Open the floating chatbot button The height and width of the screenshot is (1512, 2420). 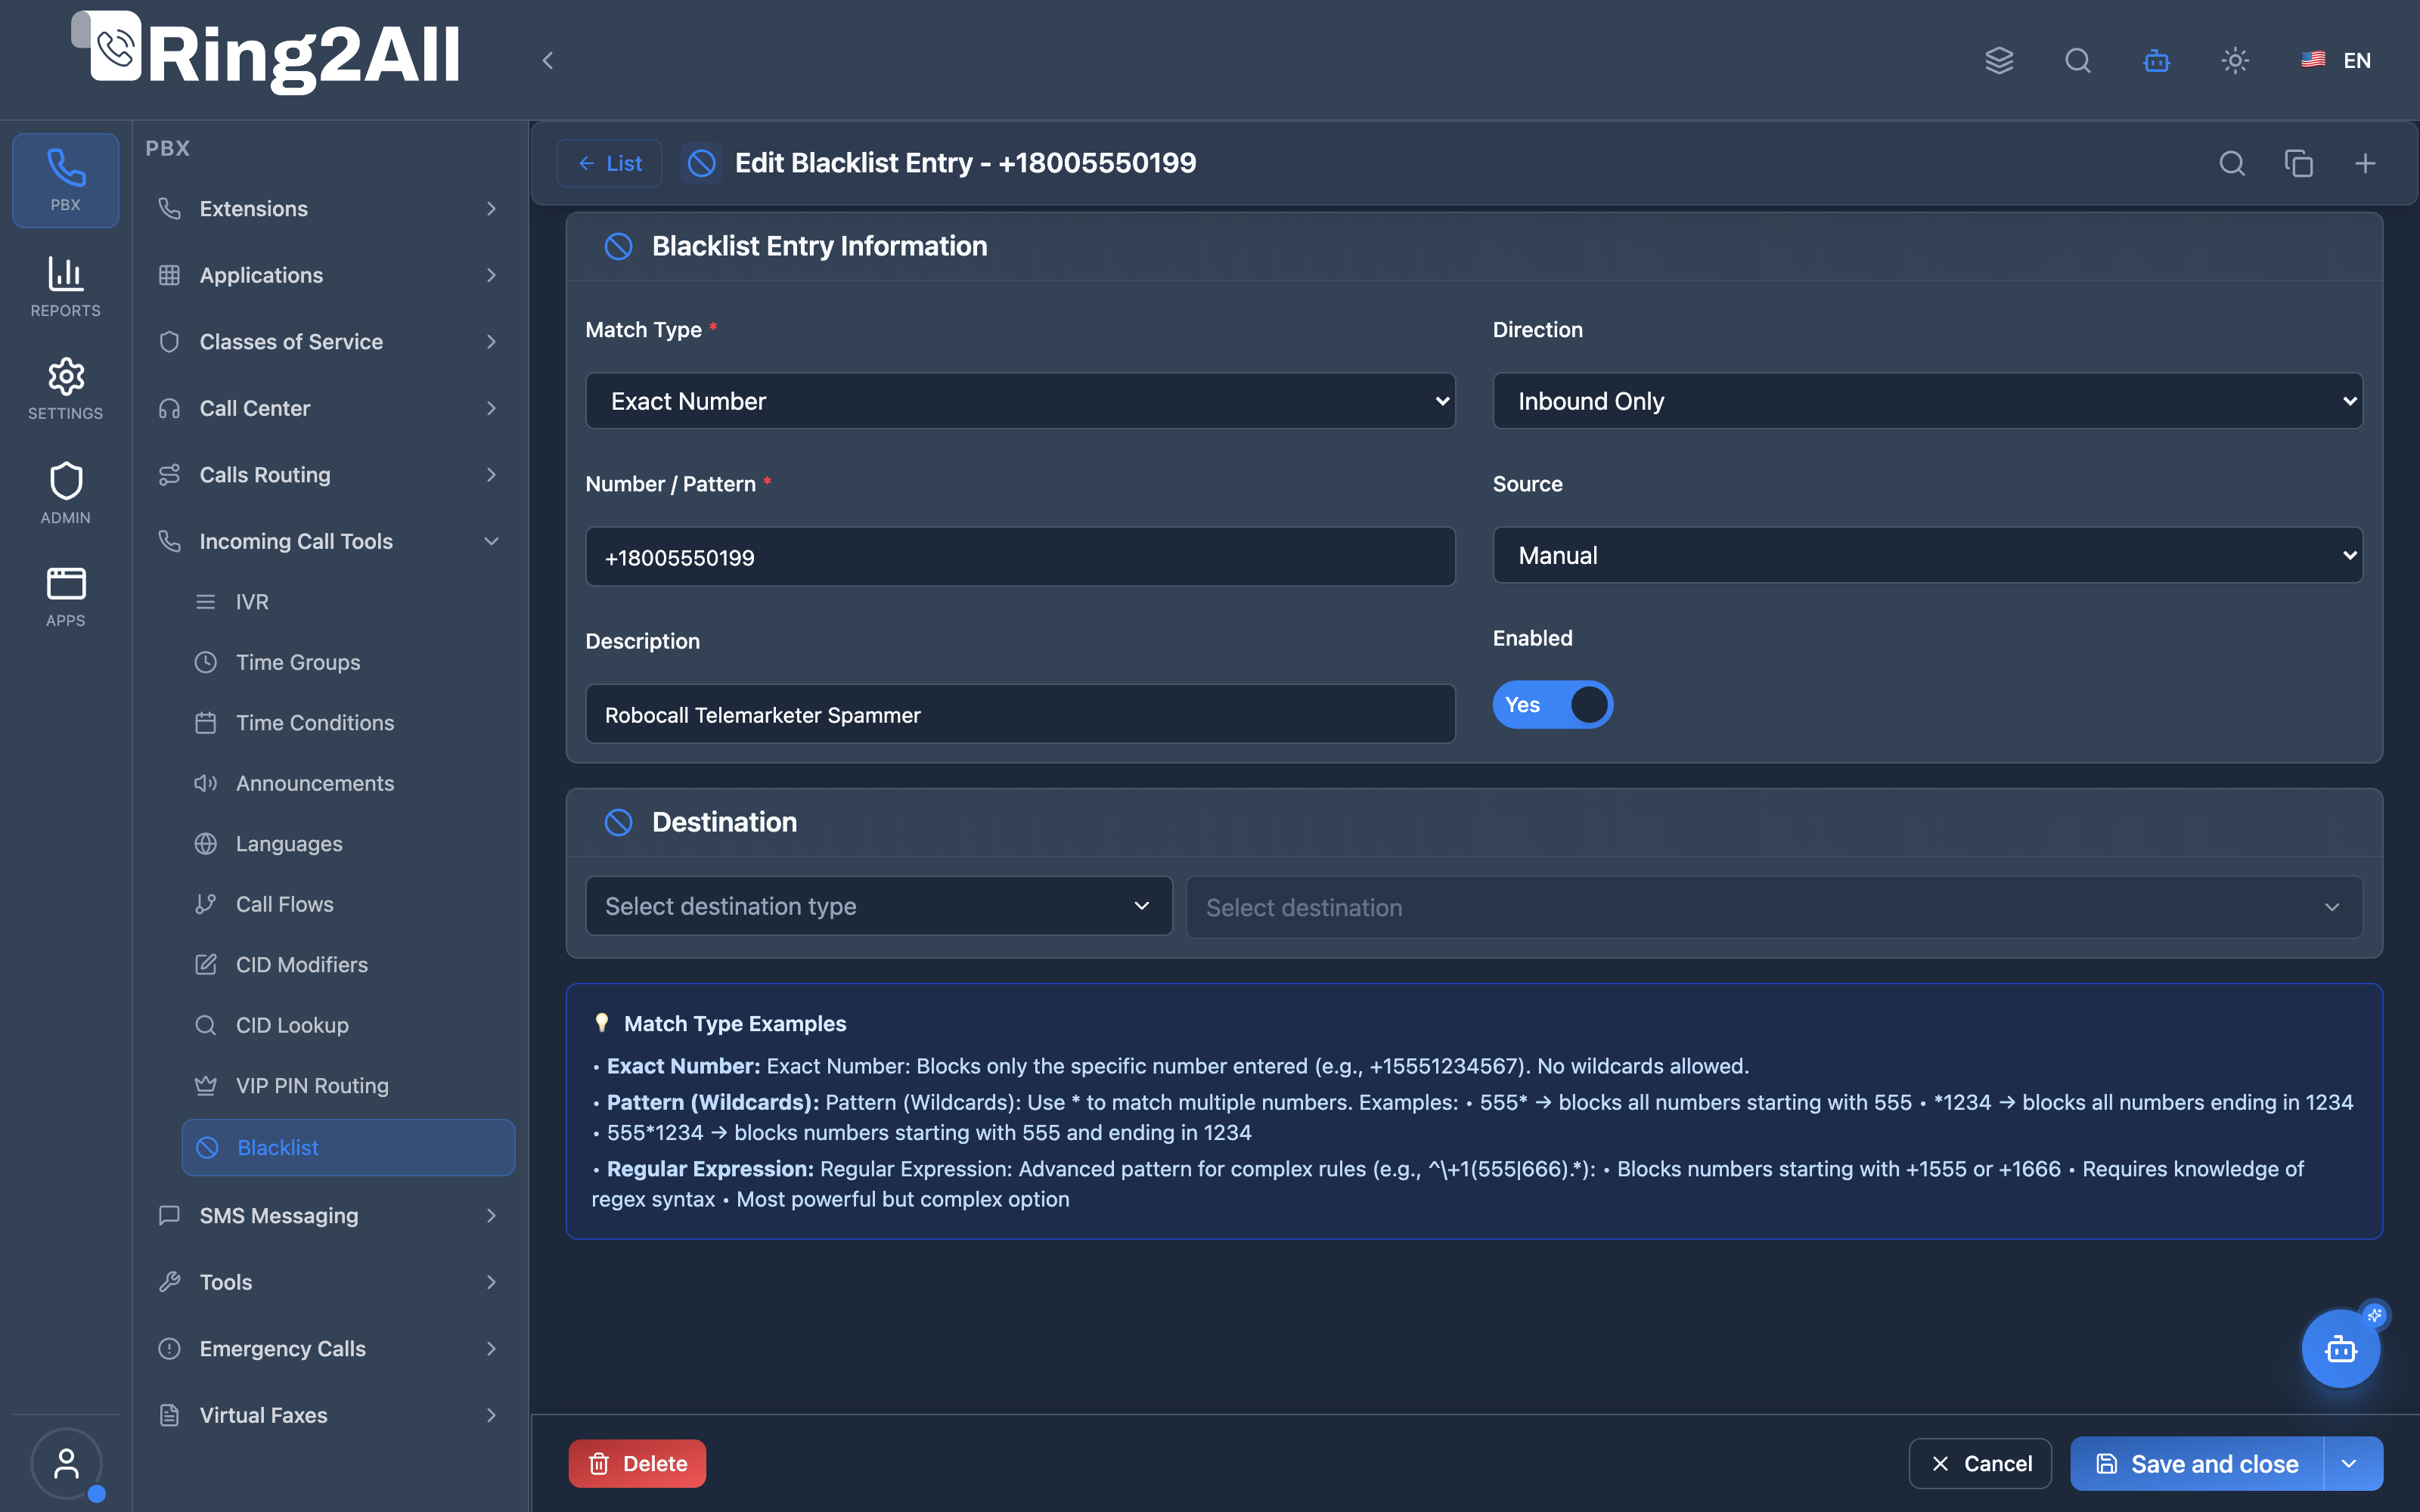pos(2341,1349)
